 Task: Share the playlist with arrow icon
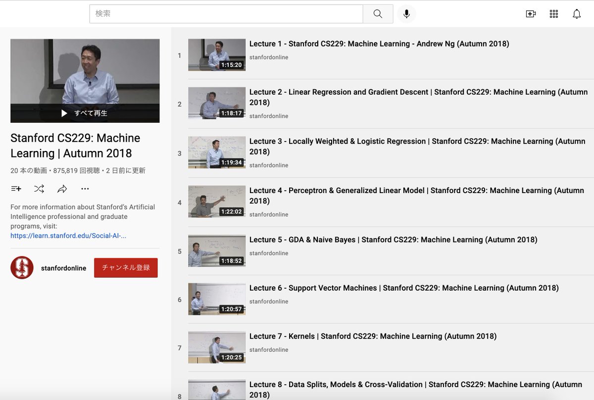coord(62,189)
